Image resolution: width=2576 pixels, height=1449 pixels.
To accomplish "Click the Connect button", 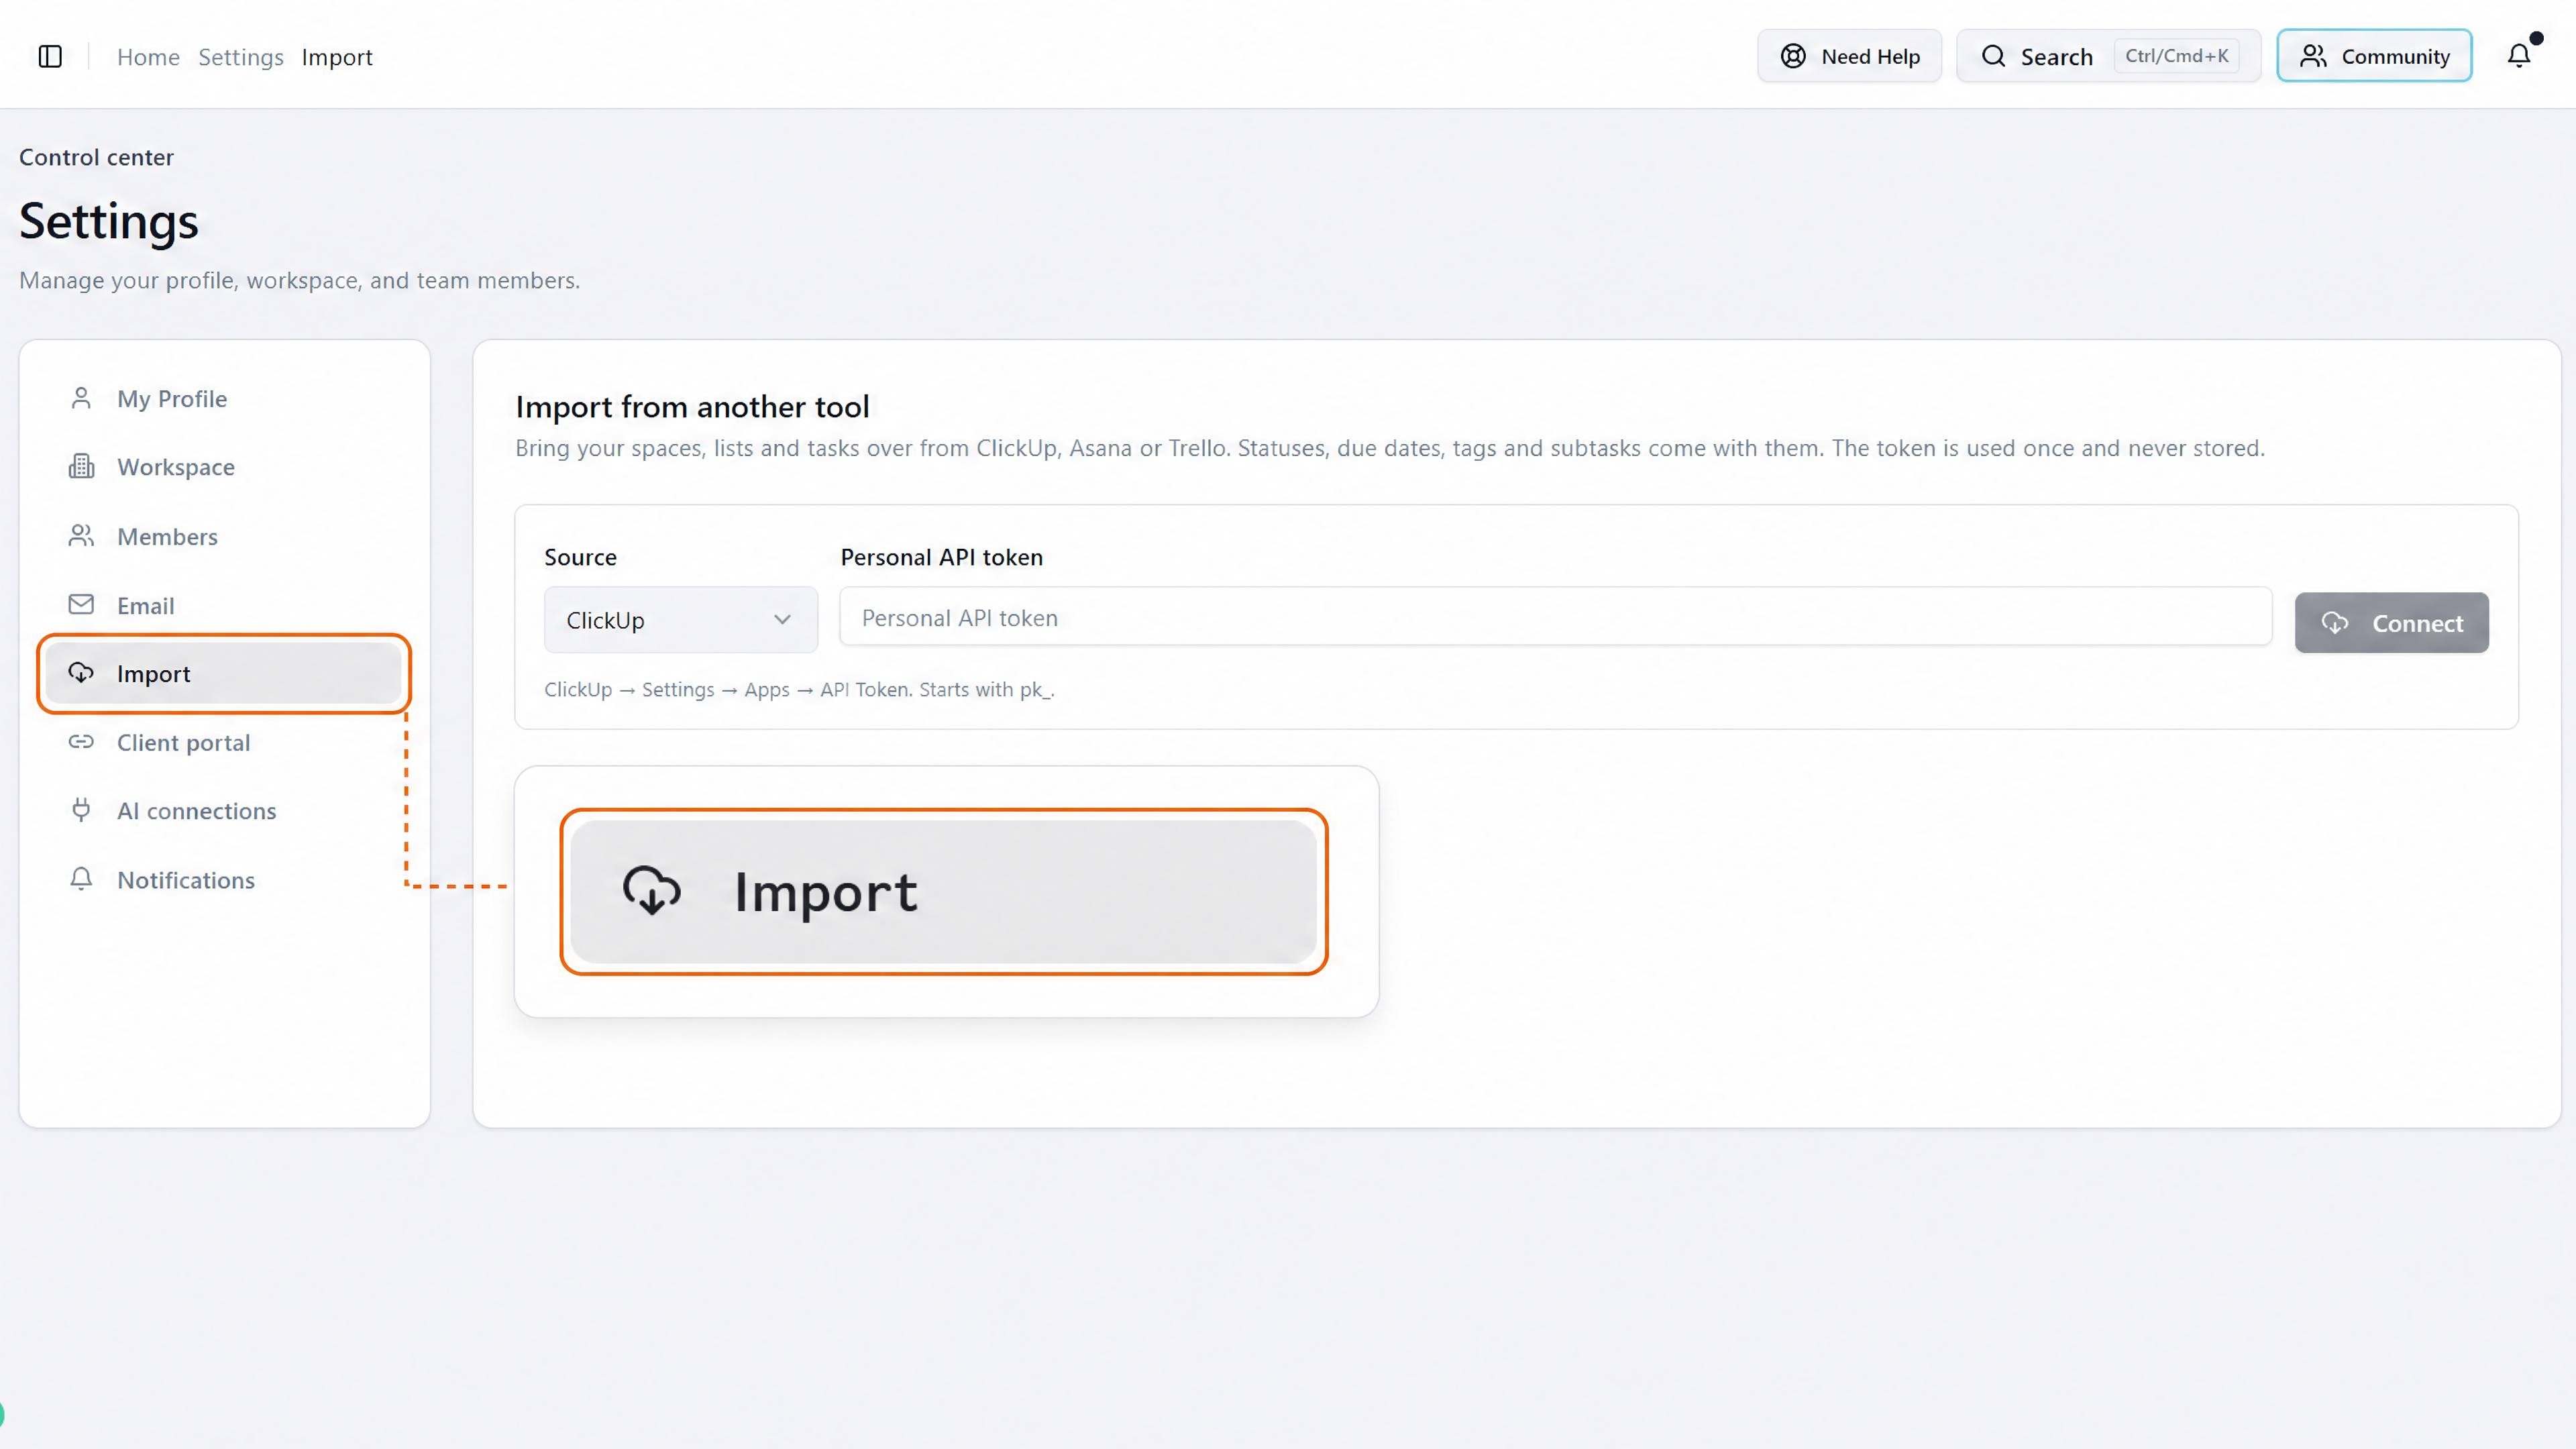I will click(x=2391, y=623).
